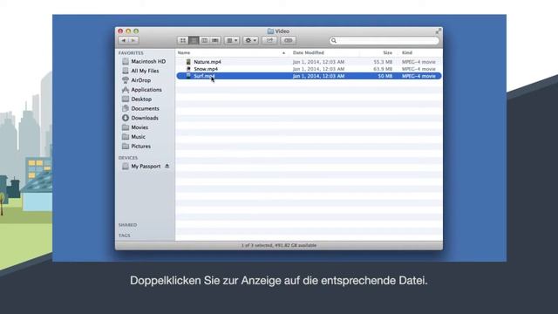The height and width of the screenshot is (314, 558).
Task: Eject the My Passport drive
Action: 167,167
